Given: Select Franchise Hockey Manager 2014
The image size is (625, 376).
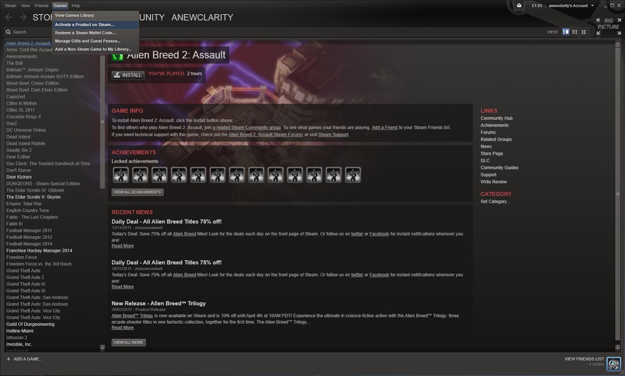Looking at the screenshot, I should (x=39, y=251).
